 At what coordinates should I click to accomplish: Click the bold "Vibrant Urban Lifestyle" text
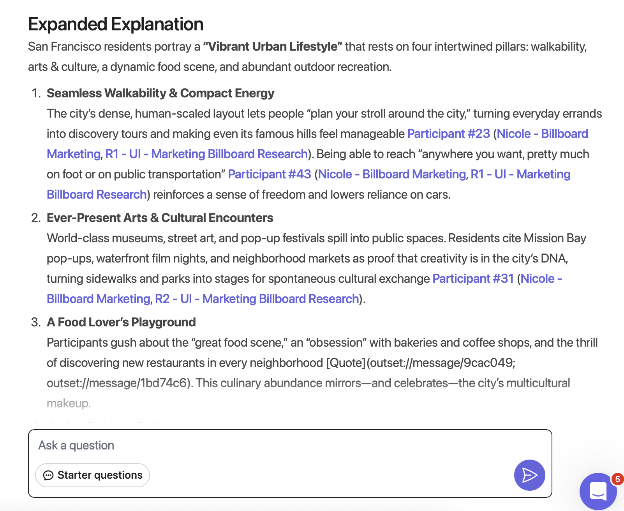[x=273, y=46]
